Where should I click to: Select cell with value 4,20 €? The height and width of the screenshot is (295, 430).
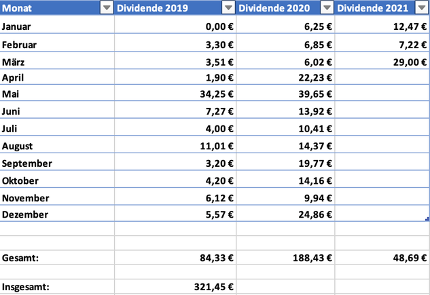(x=175, y=180)
